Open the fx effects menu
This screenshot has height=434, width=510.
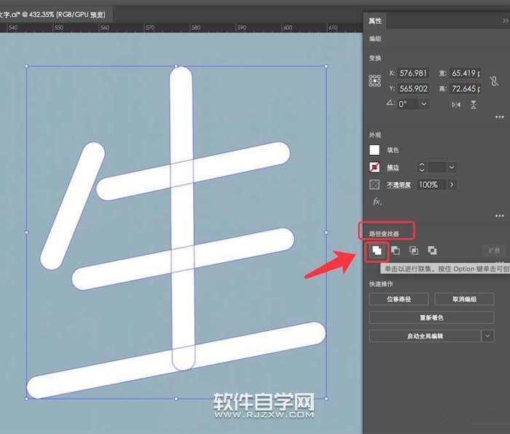click(377, 202)
